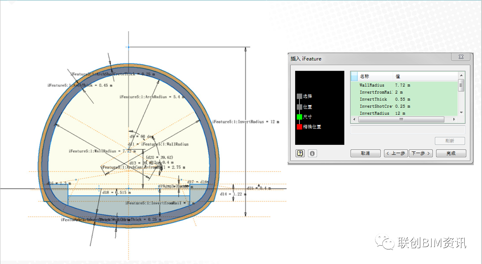Select the InvertRadius parameter name
Viewport: 482px width, 264px height.
coord(374,113)
